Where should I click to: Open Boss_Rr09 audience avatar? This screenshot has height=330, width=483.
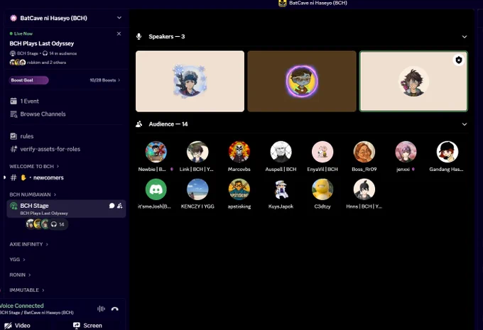point(364,152)
